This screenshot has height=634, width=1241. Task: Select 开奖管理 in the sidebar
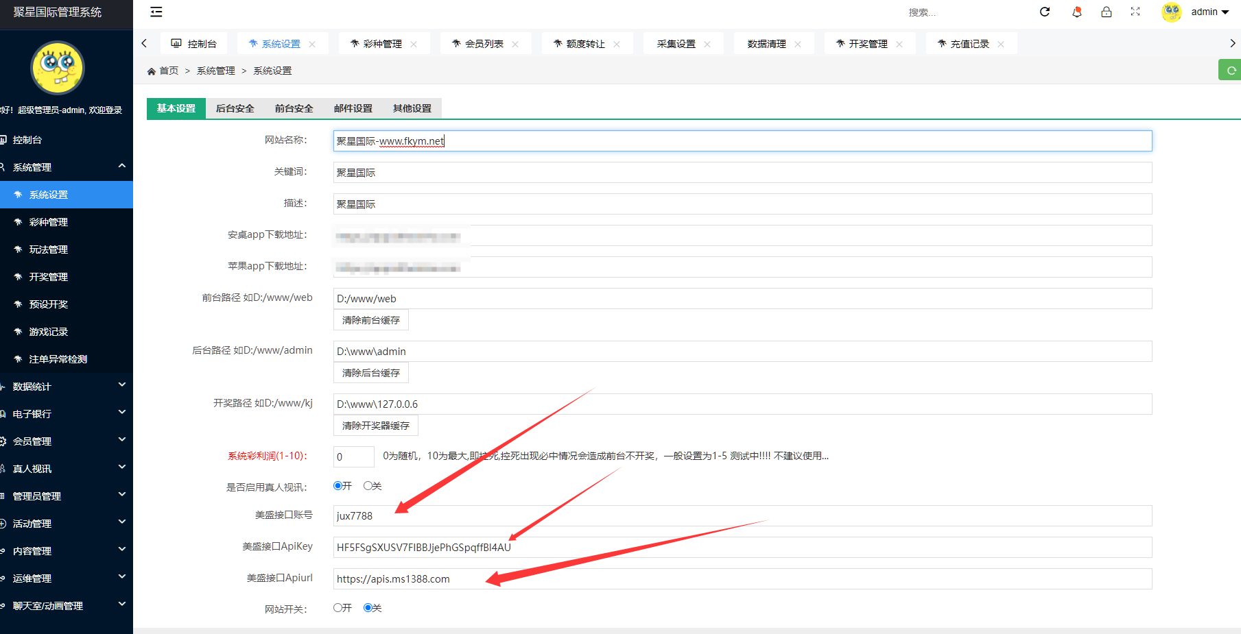click(48, 276)
